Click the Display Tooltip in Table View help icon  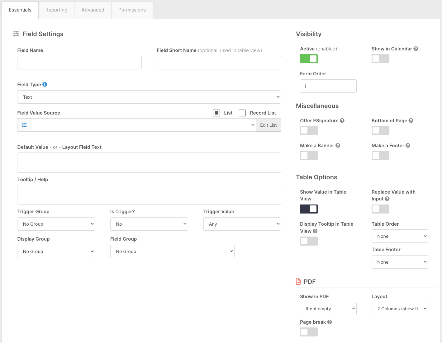click(315, 231)
